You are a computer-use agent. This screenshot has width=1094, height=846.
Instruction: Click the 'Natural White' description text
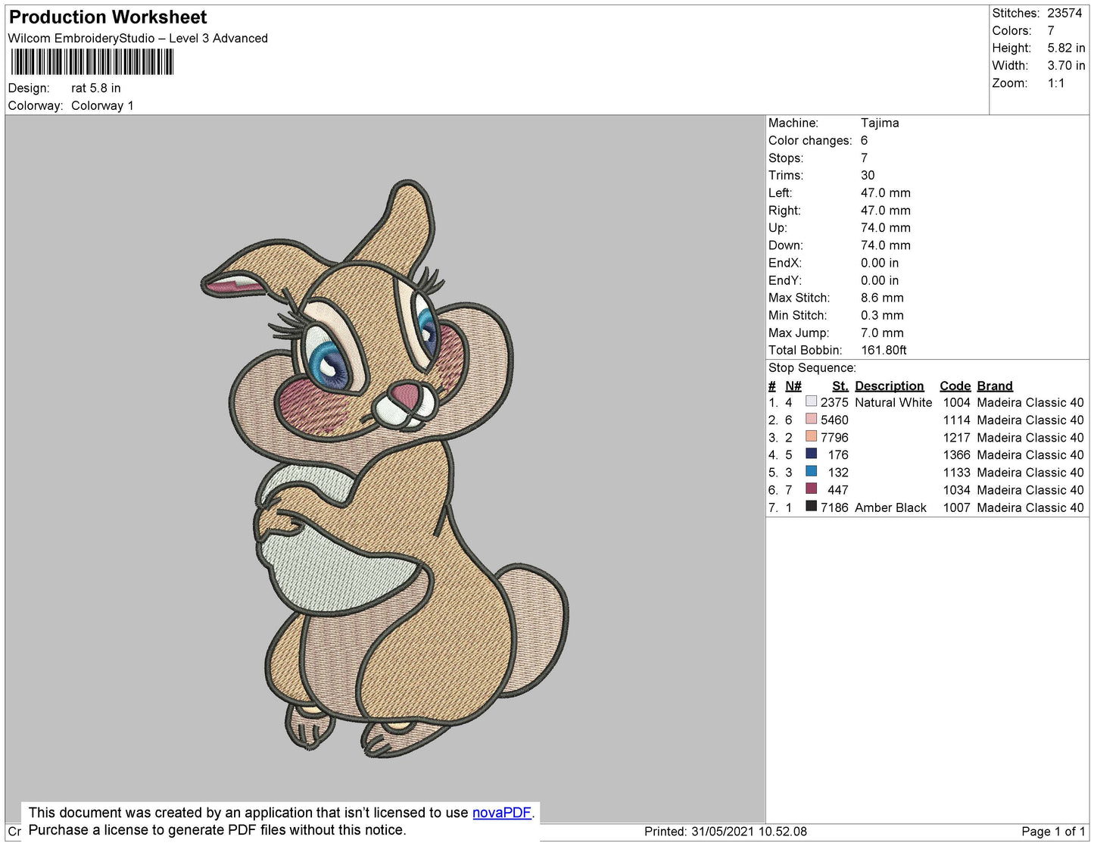tap(893, 403)
